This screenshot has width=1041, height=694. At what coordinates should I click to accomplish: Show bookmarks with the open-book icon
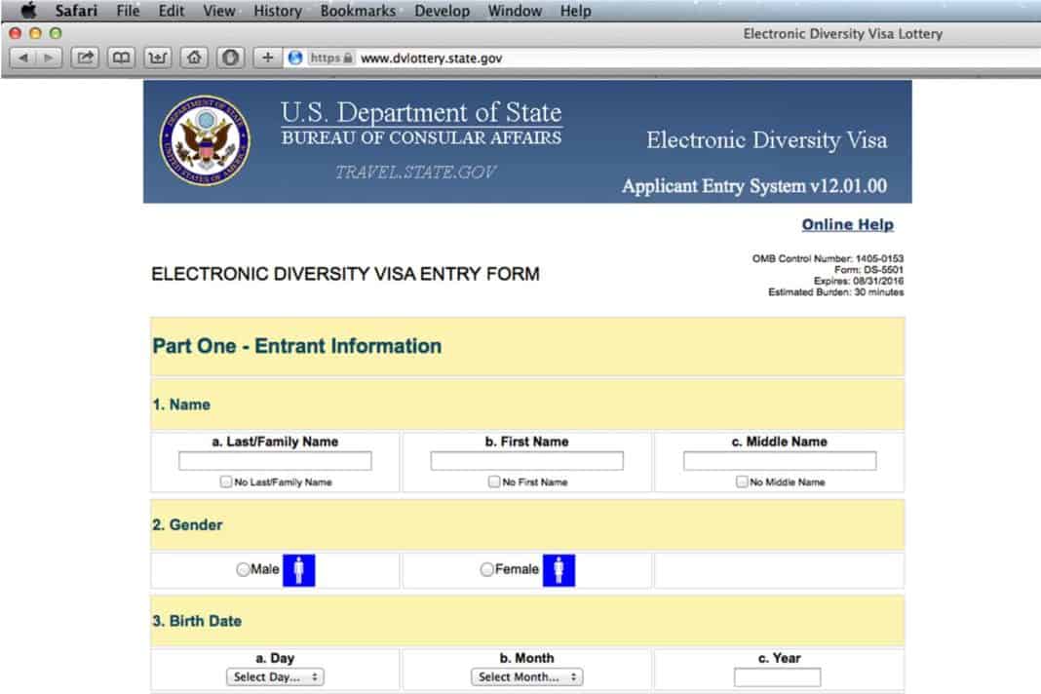[121, 58]
